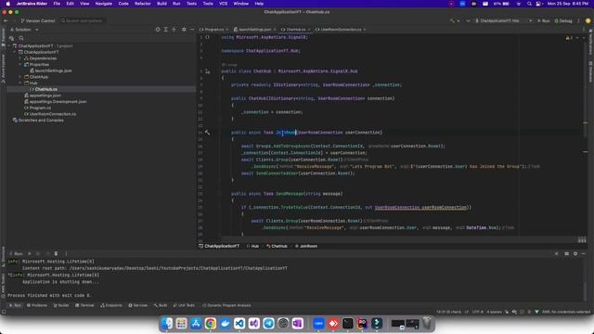This screenshot has height=334, width=594.
Task: Switch to the Program.cs editor tab
Action: (214, 29)
